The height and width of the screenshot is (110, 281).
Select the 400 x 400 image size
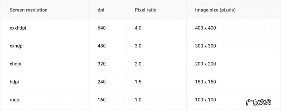click(205, 28)
